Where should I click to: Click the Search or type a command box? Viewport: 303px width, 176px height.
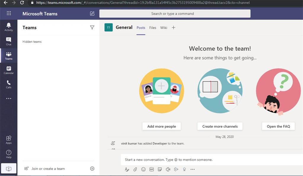175,14
